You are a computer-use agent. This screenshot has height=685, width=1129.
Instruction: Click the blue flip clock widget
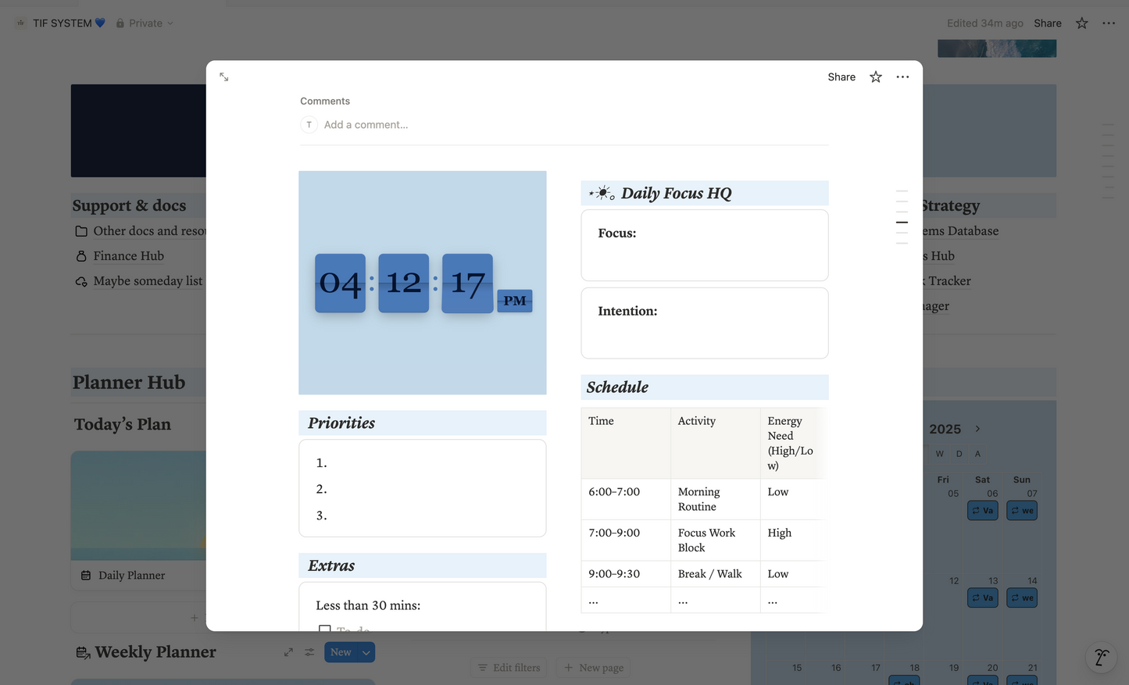click(423, 283)
